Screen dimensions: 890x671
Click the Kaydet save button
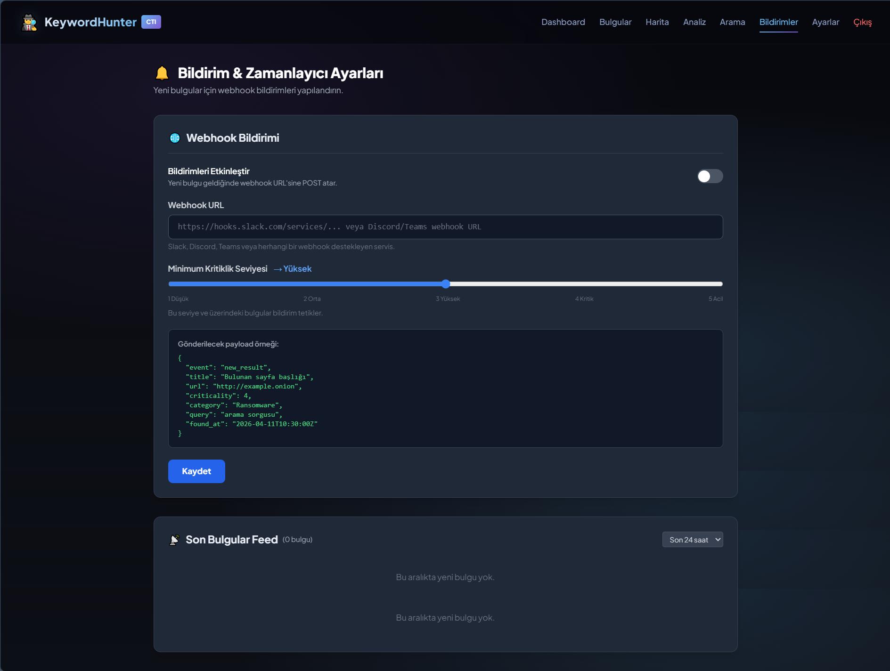[x=196, y=471]
